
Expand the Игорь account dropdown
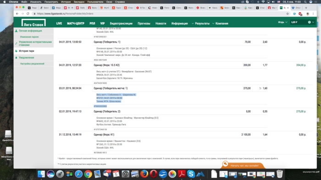pos(282,22)
